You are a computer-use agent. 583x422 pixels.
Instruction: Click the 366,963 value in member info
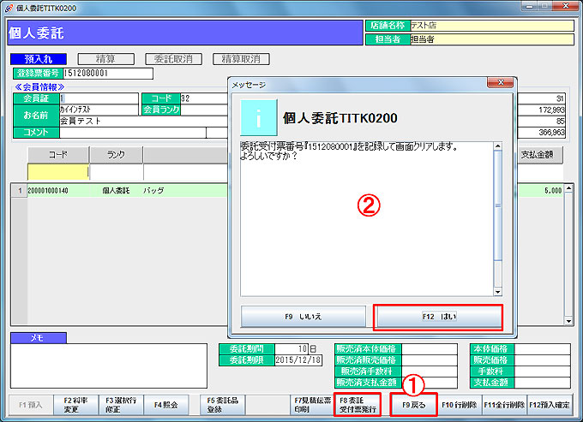(x=552, y=133)
